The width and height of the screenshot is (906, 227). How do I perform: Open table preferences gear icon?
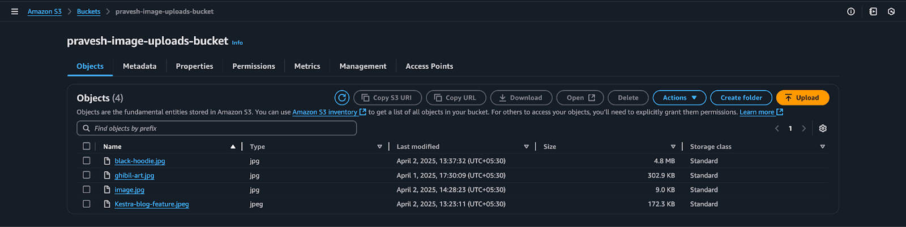point(823,129)
